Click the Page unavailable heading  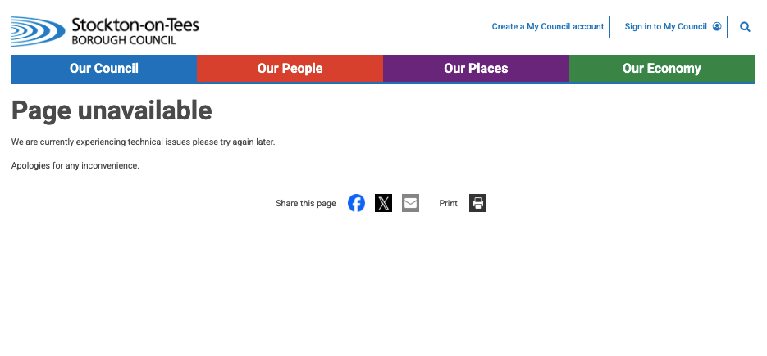point(112,110)
